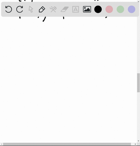
Task: Insert an image with picture icon
Action: [x=87, y=9]
